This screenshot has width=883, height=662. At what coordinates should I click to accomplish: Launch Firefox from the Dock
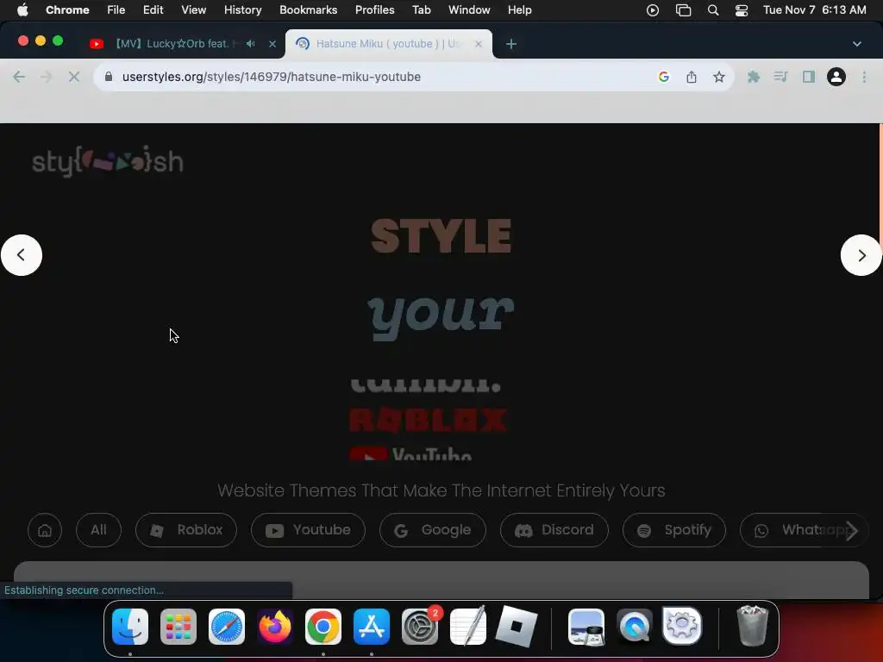point(275,627)
